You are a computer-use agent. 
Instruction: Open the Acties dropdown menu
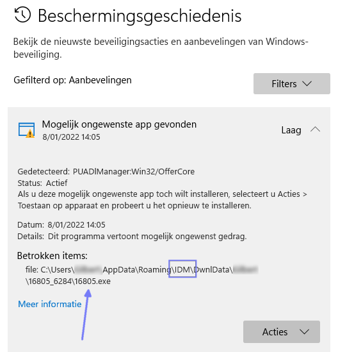pyautogui.click(x=282, y=331)
